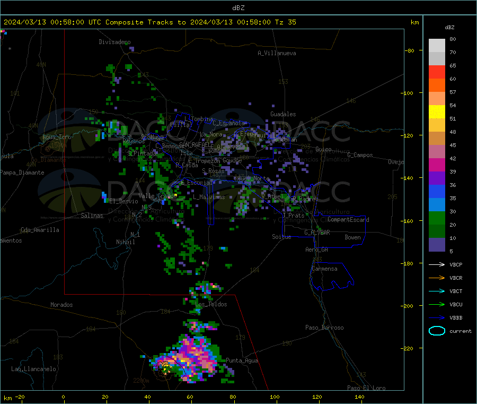Image resolution: width=477 pixels, height=404 pixels.
Task: Click the white VBCP arrow in legend
Action: [437, 264]
